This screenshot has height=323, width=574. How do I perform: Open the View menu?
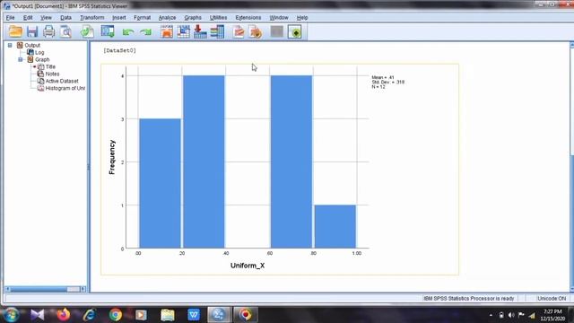46,18
